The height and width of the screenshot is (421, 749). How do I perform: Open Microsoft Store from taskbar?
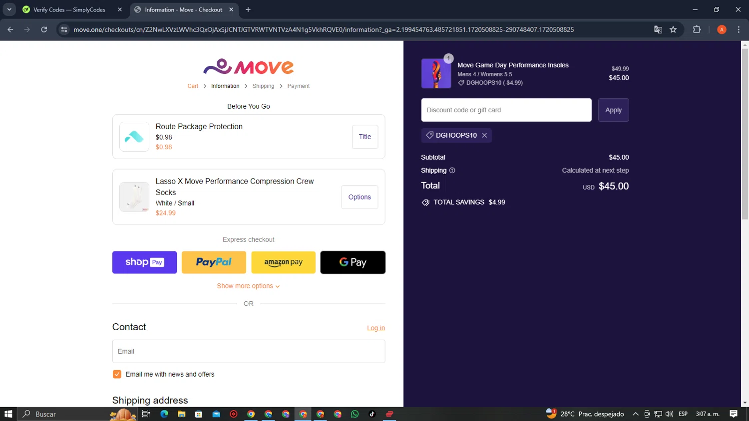pyautogui.click(x=199, y=414)
